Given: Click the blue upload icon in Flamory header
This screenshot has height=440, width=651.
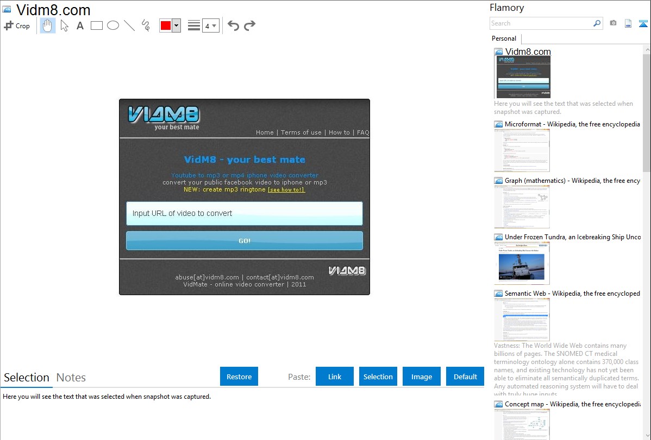Looking at the screenshot, I should pyautogui.click(x=643, y=23).
